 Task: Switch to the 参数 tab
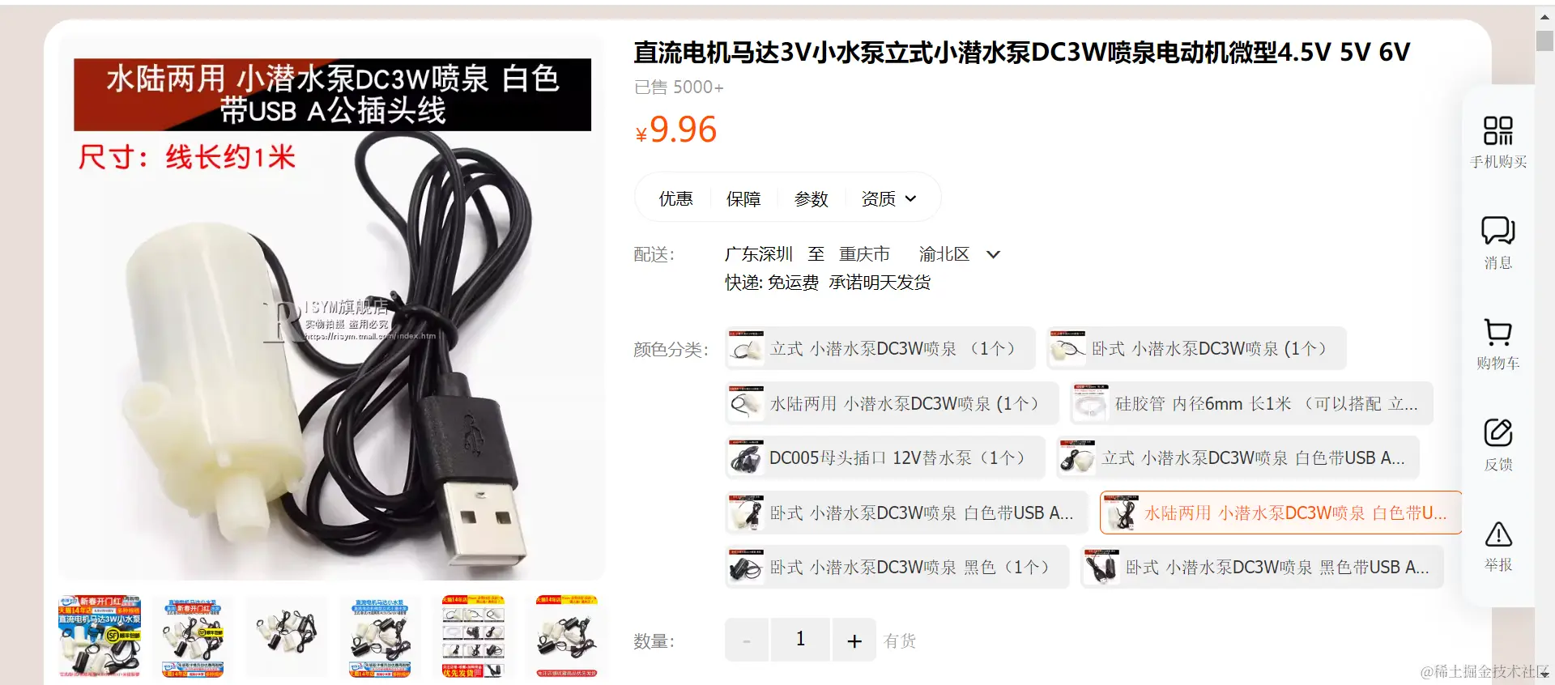point(811,198)
